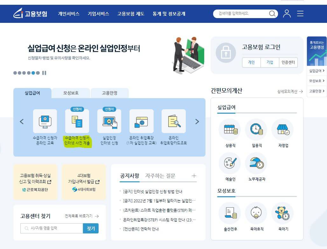Select the 자영업 calculator icon
The image size is (327, 249).
(x=283, y=130)
